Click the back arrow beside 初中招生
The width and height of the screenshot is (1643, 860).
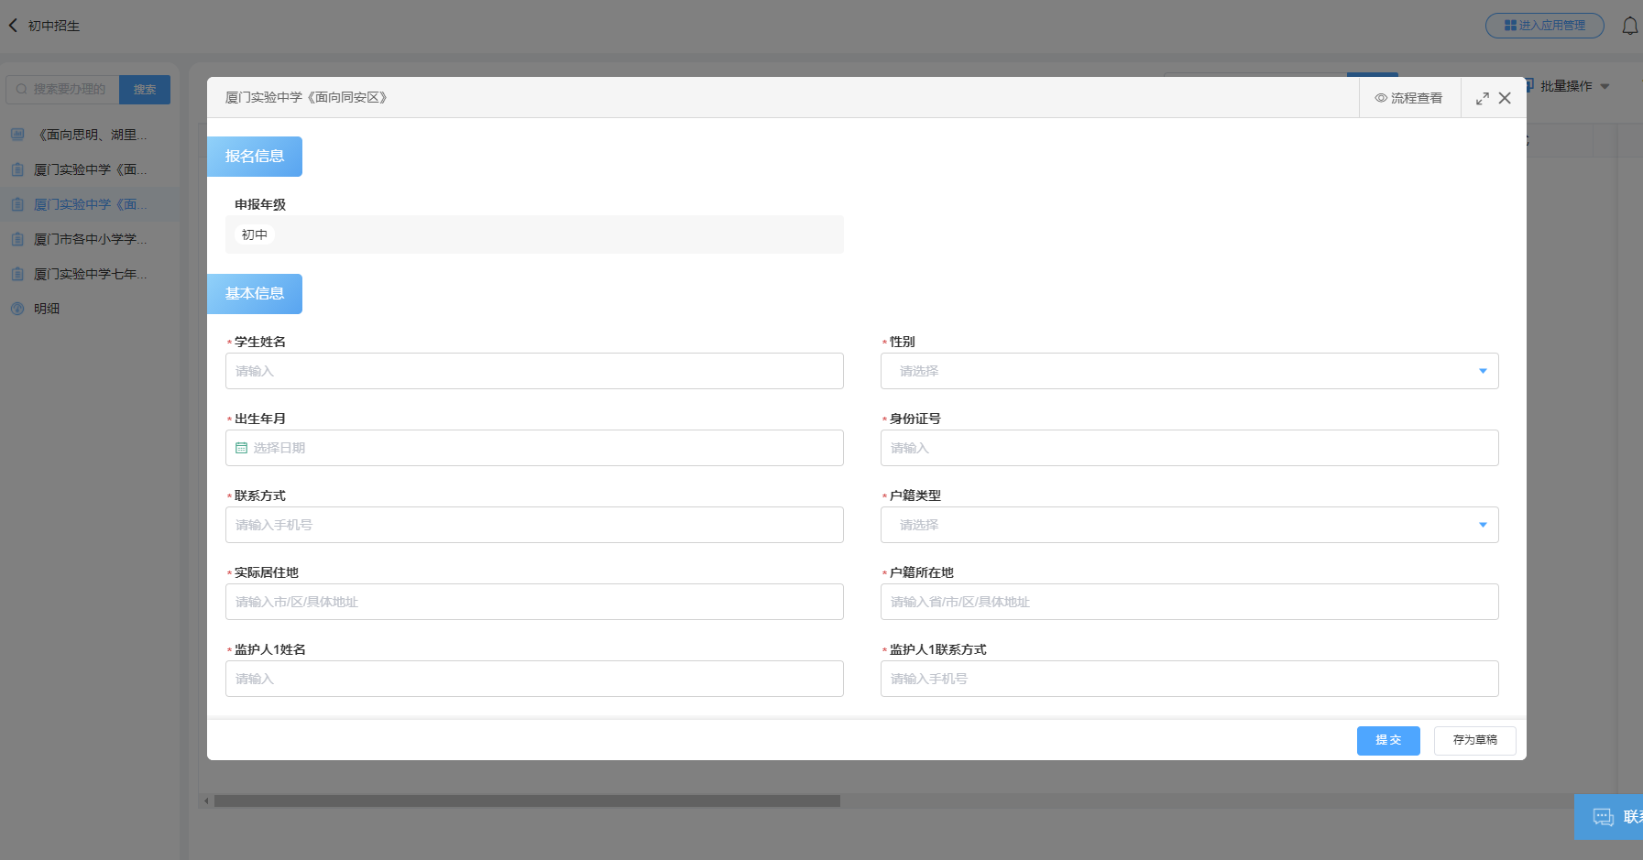(14, 26)
